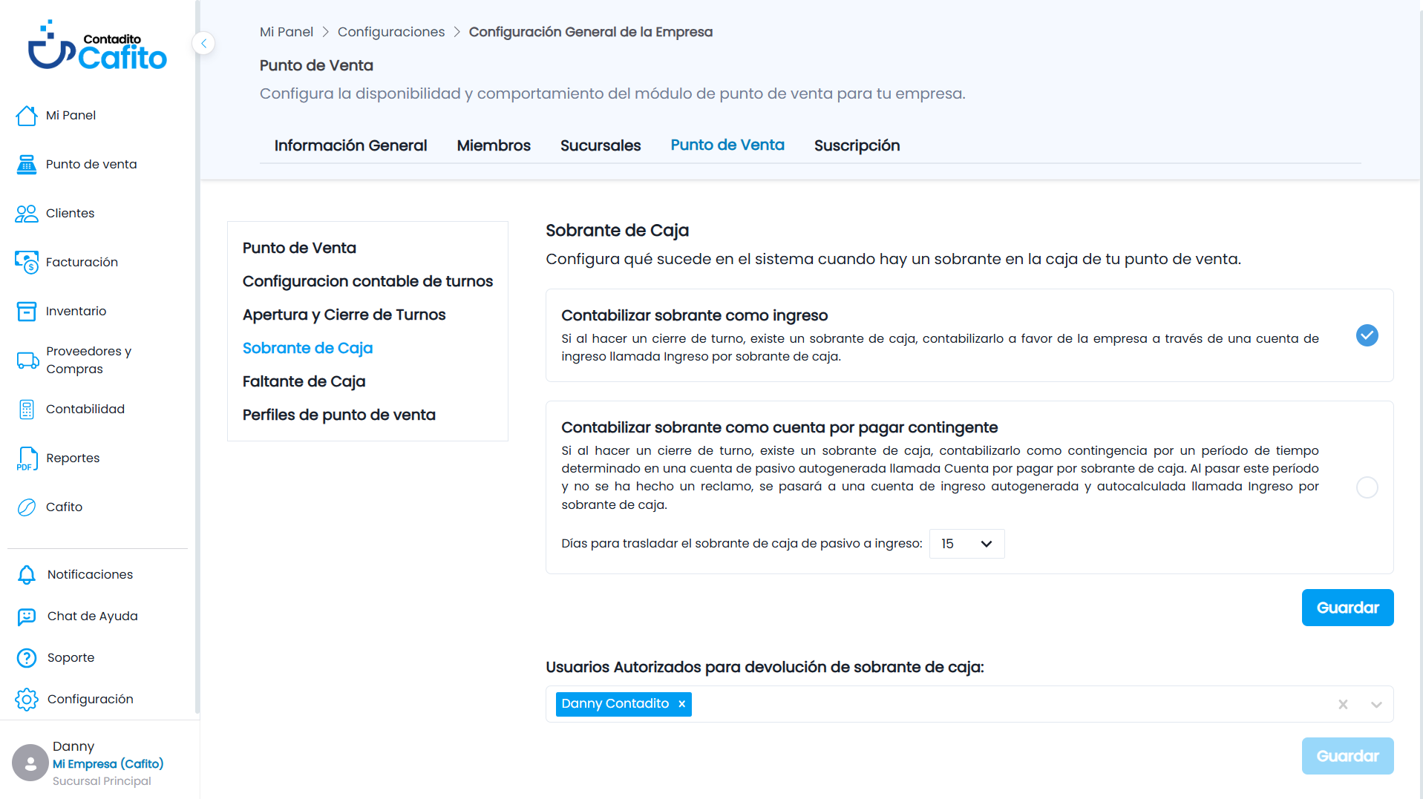Select Sobrante de Caja in the side menu
Screen dimensions: 1423x799
point(307,348)
